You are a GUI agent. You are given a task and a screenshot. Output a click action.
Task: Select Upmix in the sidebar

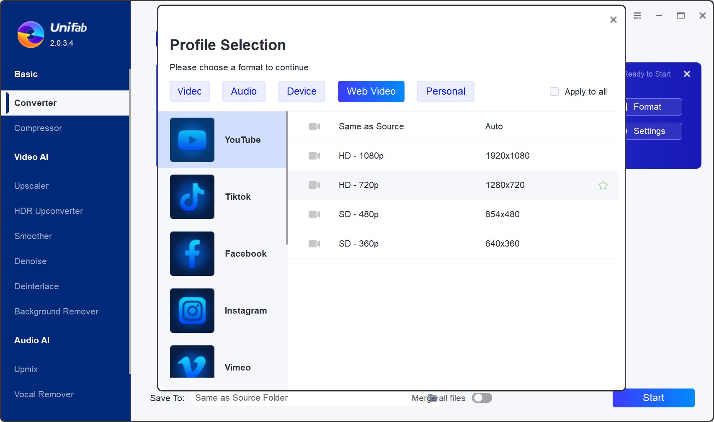pos(26,369)
